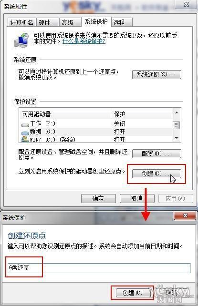Click the System Protection monitor icon
The height and width of the screenshot is (306, 198).
pos(21,40)
